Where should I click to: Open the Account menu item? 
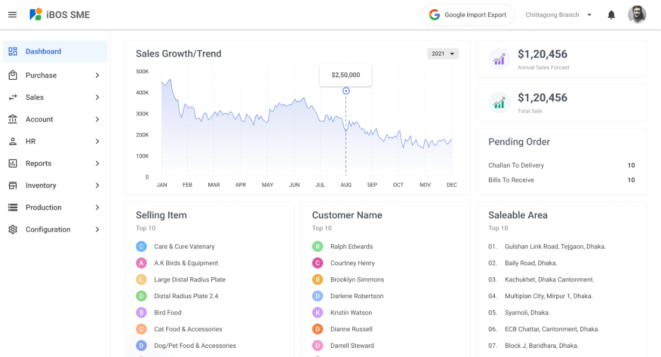[39, 119]
